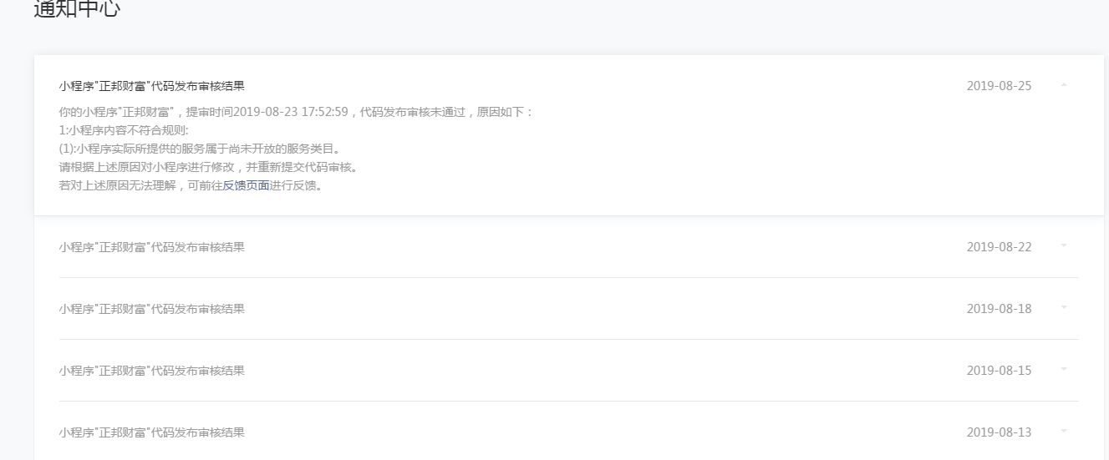Click the title text of the 2019-08-18 notification
The width and height of the screenshot is (1109, 460).
point(151,309)
